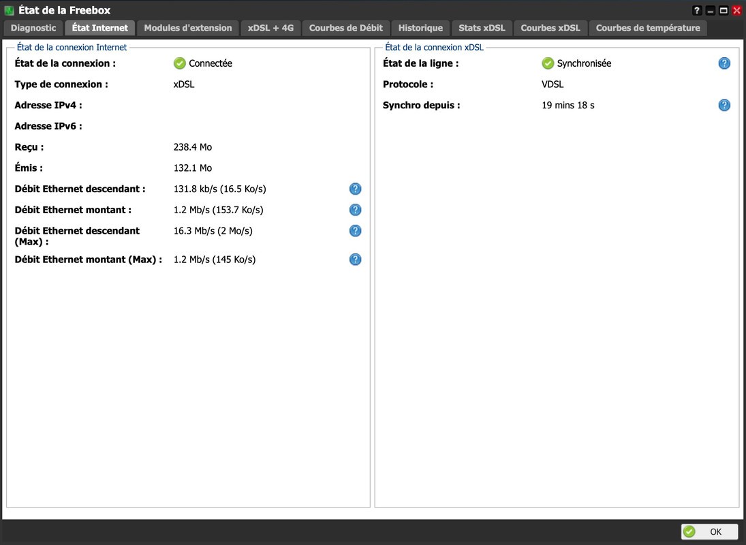Click the Synchronisée status text

click(x=584, y=63)
